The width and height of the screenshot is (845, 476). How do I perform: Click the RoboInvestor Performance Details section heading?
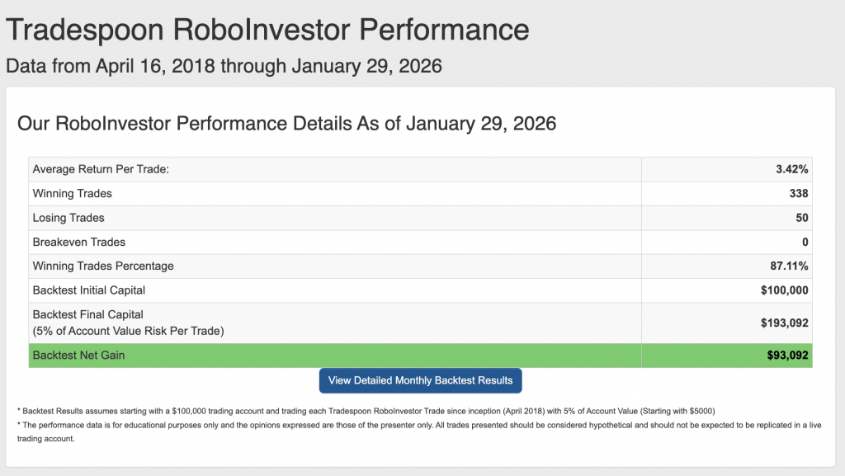[x=286, y=124]
